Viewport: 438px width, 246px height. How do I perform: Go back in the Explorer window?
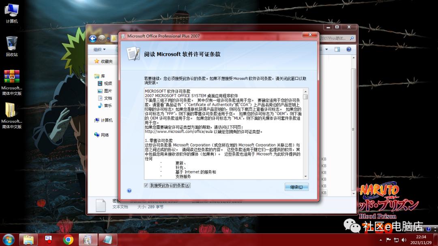pos(93,39)
